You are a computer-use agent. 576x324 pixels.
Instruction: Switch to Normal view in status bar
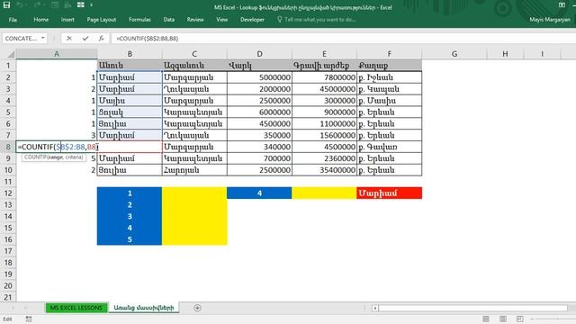(x=486, y=319)
